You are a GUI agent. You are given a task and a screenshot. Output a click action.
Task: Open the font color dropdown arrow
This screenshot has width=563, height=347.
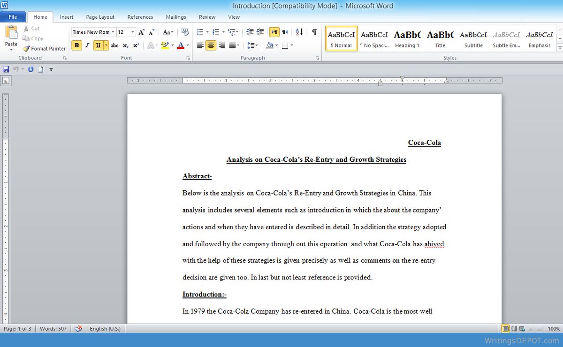pyautogui.click(x=188, y=45)
